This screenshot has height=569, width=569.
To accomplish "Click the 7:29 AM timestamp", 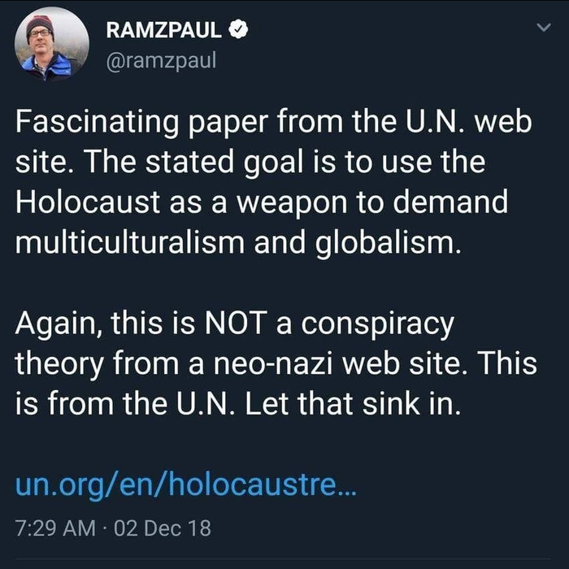I will (55, 528).
